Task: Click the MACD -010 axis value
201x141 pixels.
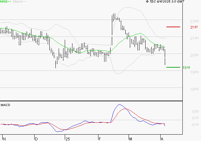Action: coord(195,125)
